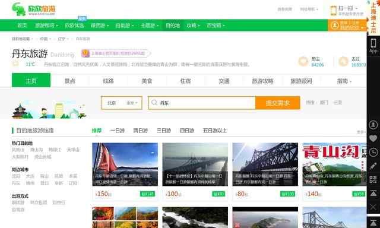
Task: Click the user profile icon in black sidebar
Action: click(x=373, y=125)
